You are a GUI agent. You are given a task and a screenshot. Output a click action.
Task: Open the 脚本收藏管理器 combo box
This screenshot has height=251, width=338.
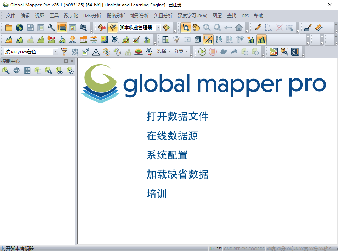[158, 28]
